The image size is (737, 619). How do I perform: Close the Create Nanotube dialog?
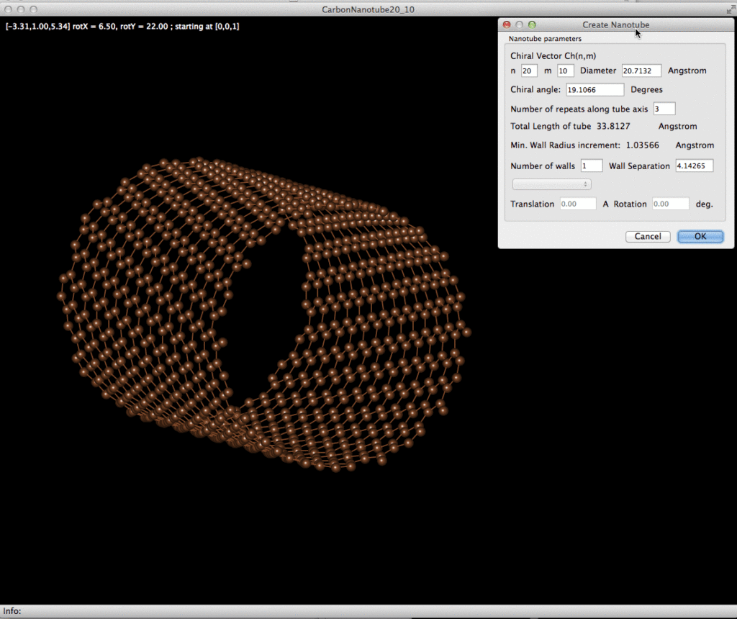tap(508, 25)
